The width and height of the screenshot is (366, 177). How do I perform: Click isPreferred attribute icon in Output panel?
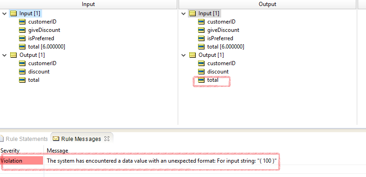pyautogui.click(x=201, y=38)
